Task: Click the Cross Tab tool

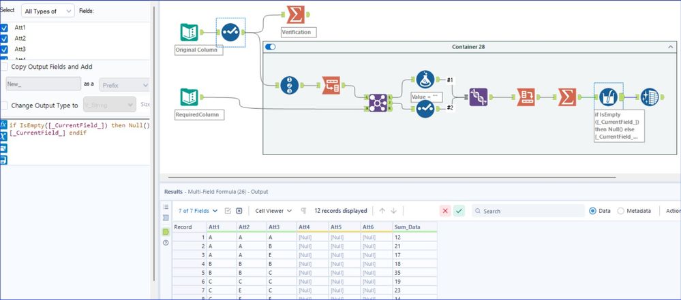Action: 526,97
